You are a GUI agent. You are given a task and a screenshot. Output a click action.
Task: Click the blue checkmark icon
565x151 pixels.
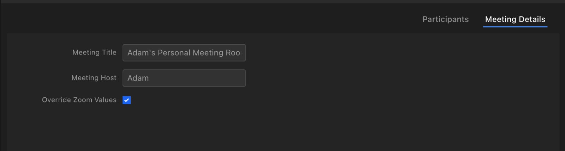126,100
